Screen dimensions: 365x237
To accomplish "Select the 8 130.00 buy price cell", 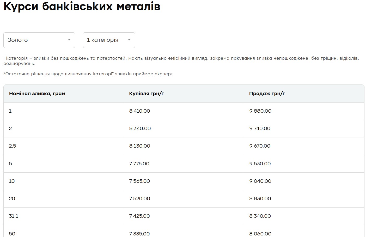I will coord(184,146).
